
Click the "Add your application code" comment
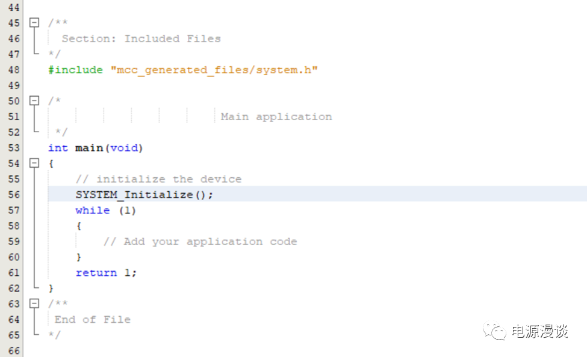(x=200, y=242)
